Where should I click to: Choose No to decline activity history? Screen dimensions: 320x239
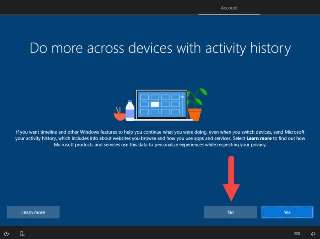click(x=231, y=212)
